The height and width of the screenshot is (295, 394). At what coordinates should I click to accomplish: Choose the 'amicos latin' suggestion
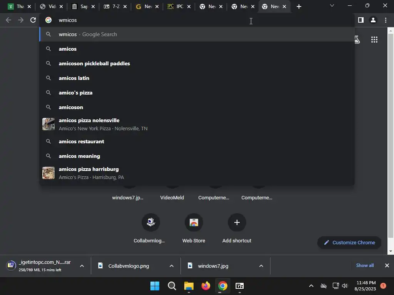coord(197,78)
